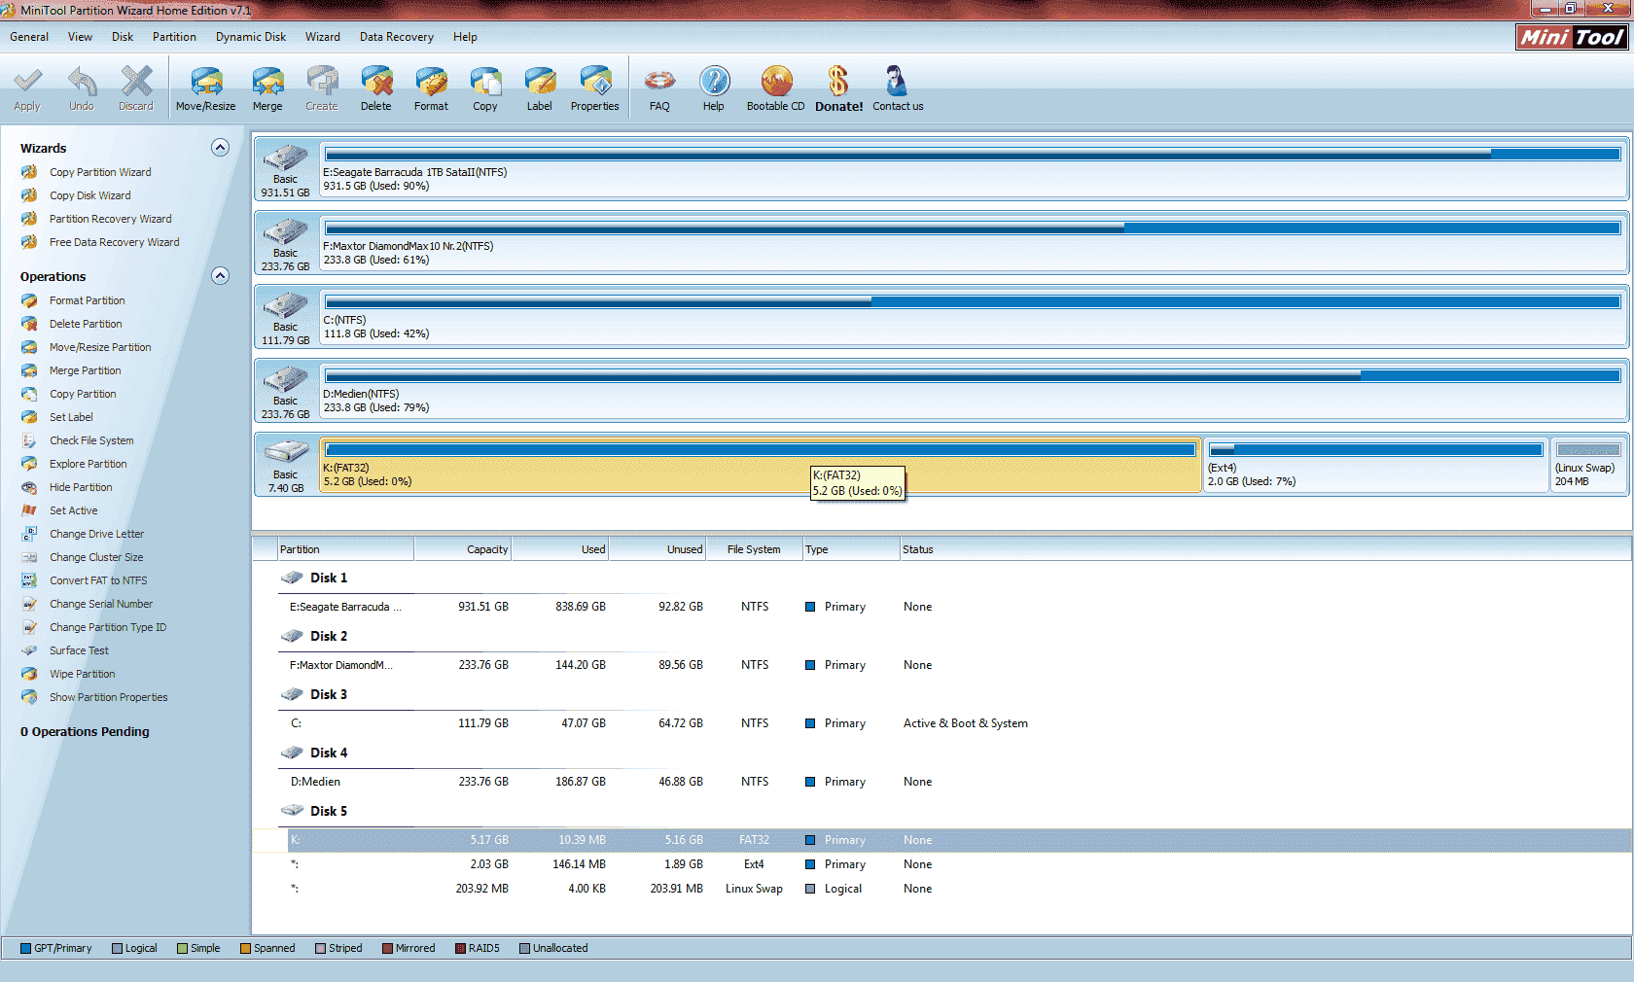Select the F:Maxtor DiamondM partition row
Image resolution: width=1634 pixels, height=982 pixels.
(941, 665)
